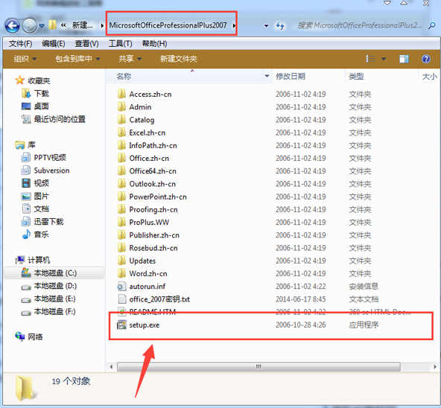441x408 pixels.
Task: Expand the view options dropdown arrow
Action: pos(384,59)
